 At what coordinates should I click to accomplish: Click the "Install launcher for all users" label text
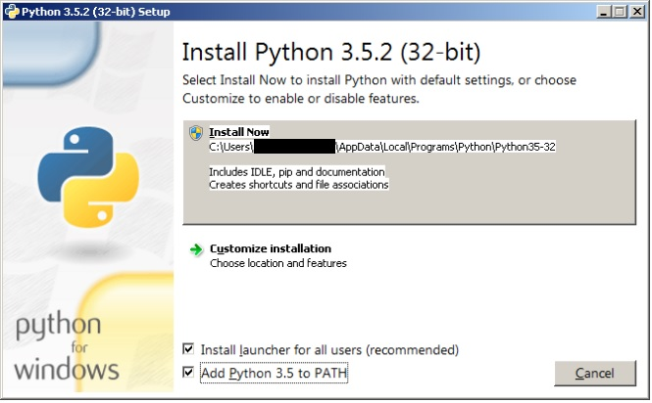329,350
